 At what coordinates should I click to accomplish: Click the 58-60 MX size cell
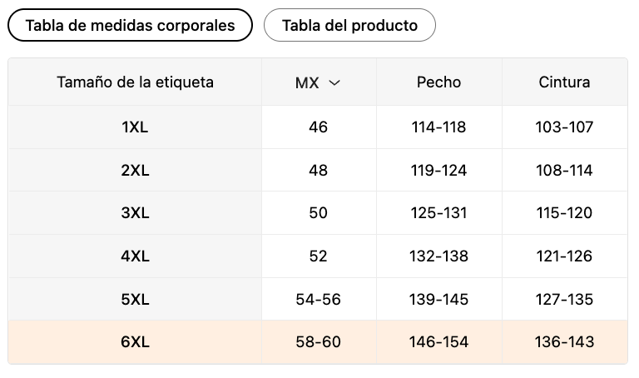point(318,342)
